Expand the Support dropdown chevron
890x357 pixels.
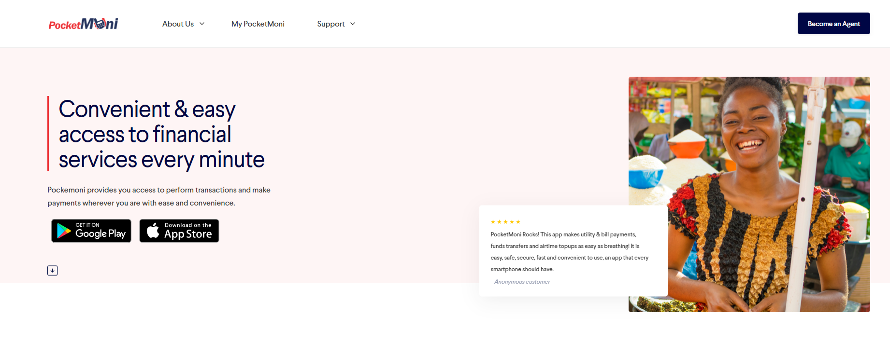tap(353, 24)
